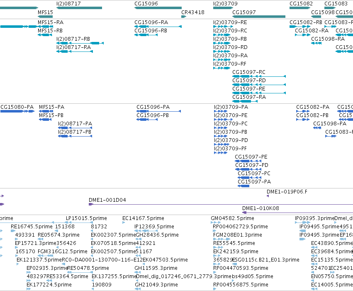The height and width of the screenshot is (291, 353).
Task: Select transcript l(2)08717-RB
Action: (80, 43)
